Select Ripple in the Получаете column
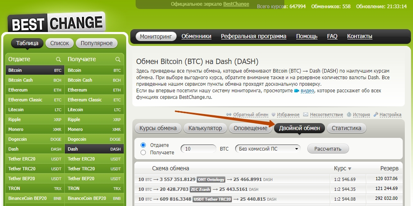This screenshot has width=413, height=206. pos(94,119)
